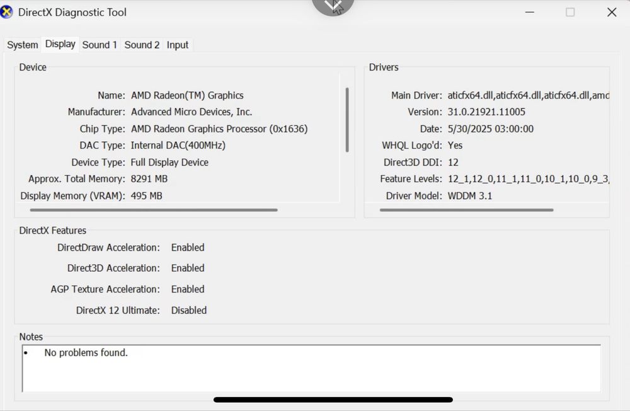Click driver date 5/30/2025 03:00:00

[491, 129]
